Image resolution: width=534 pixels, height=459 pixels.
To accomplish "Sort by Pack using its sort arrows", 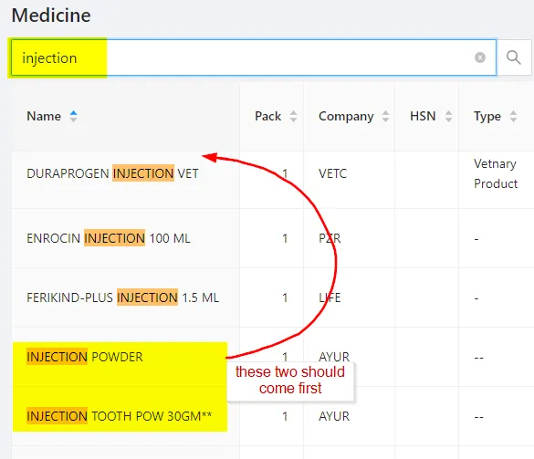I will coord(293,116).
